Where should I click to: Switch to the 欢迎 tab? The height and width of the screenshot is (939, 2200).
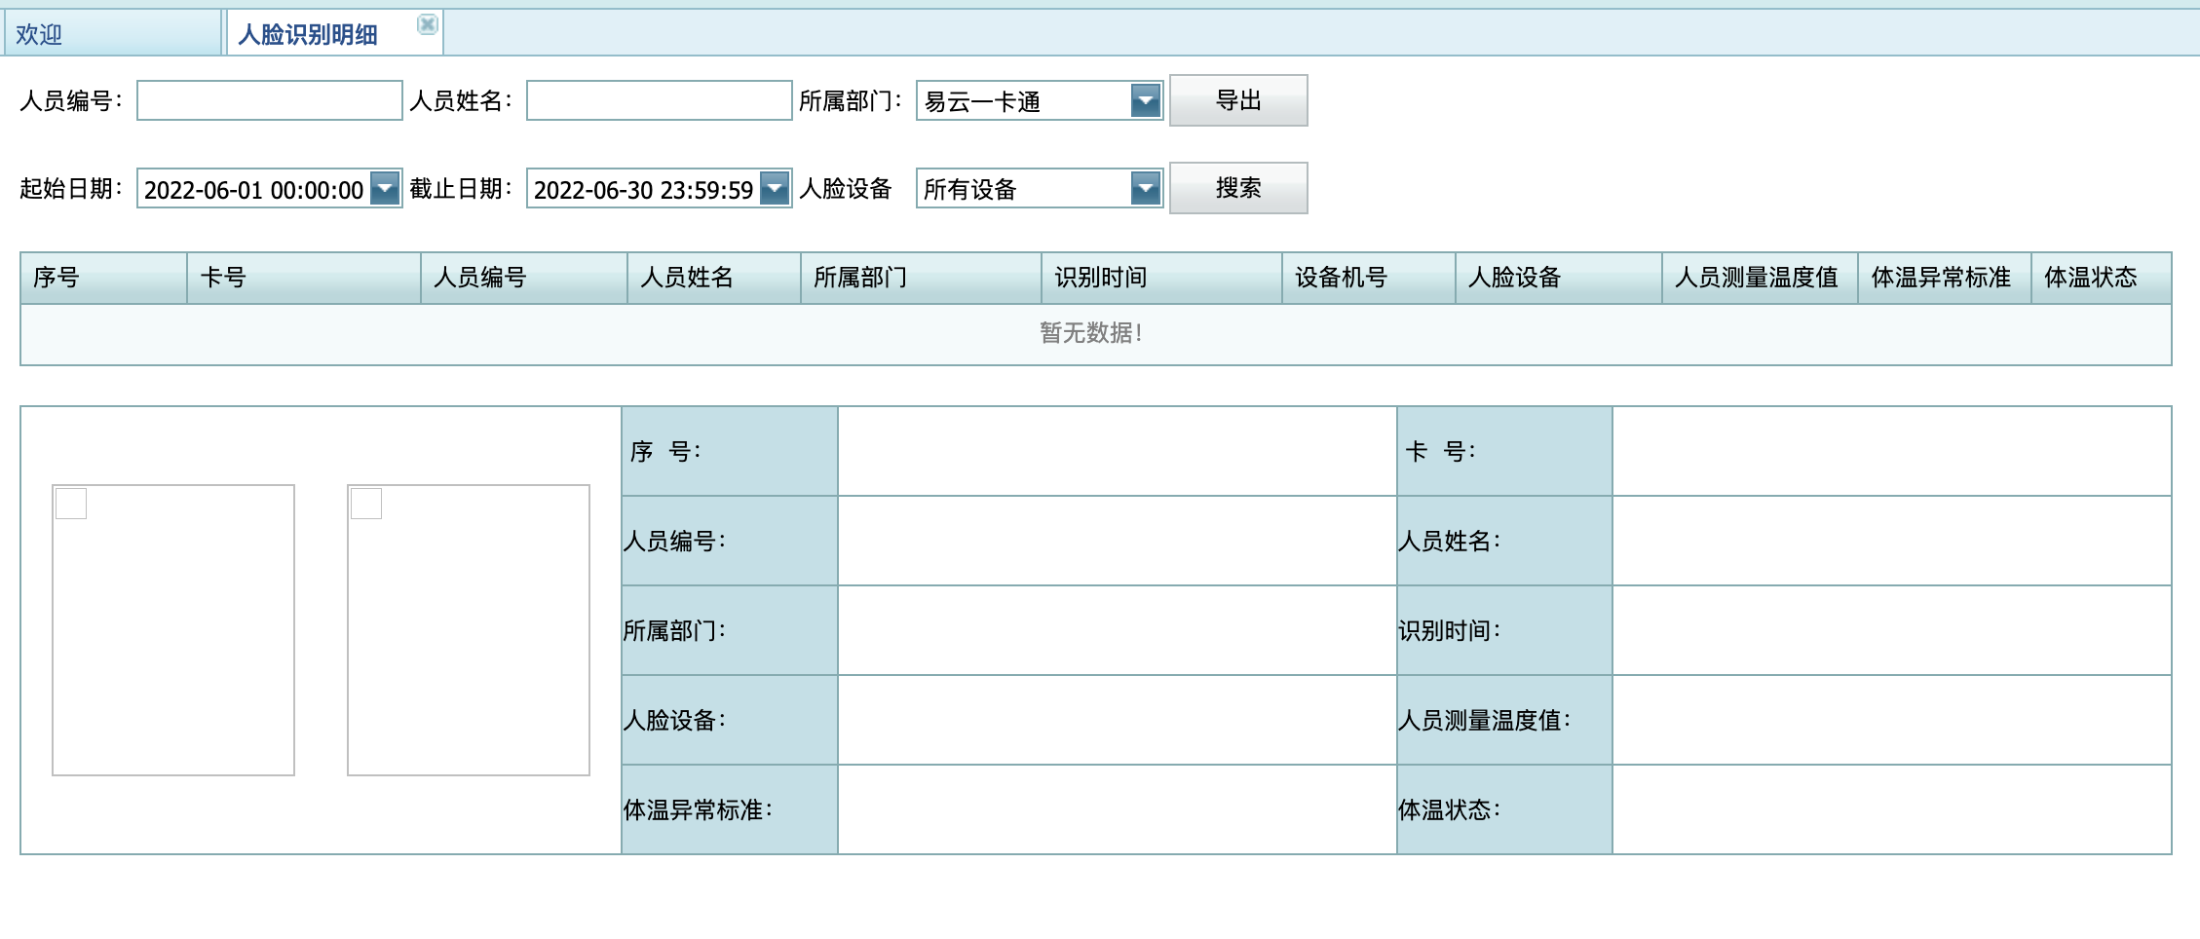112,34
